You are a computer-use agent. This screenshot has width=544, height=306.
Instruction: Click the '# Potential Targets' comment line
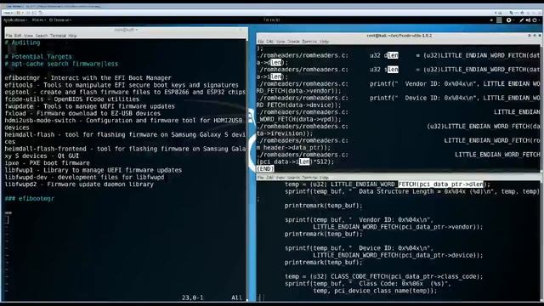(x=38, y=57)
